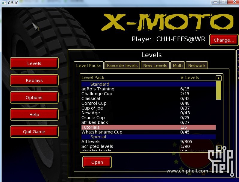Click the maximize window button

pos(223,2)
